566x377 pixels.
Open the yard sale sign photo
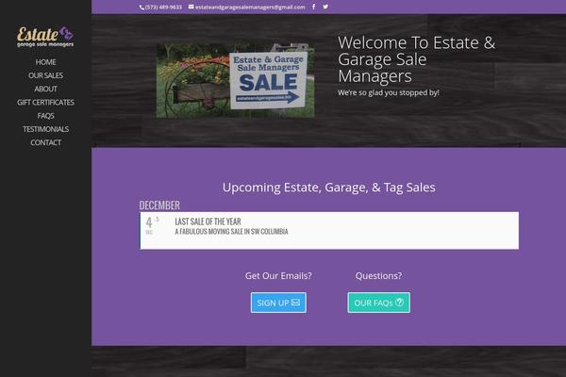(235, 80)
